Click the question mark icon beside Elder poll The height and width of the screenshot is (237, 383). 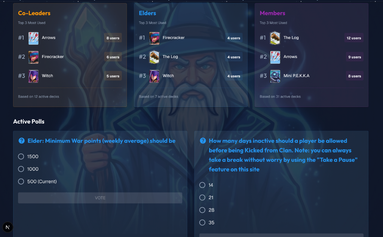click(x=22, y=141)
